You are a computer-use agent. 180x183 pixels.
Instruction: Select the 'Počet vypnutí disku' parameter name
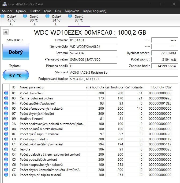click(34, 139)
